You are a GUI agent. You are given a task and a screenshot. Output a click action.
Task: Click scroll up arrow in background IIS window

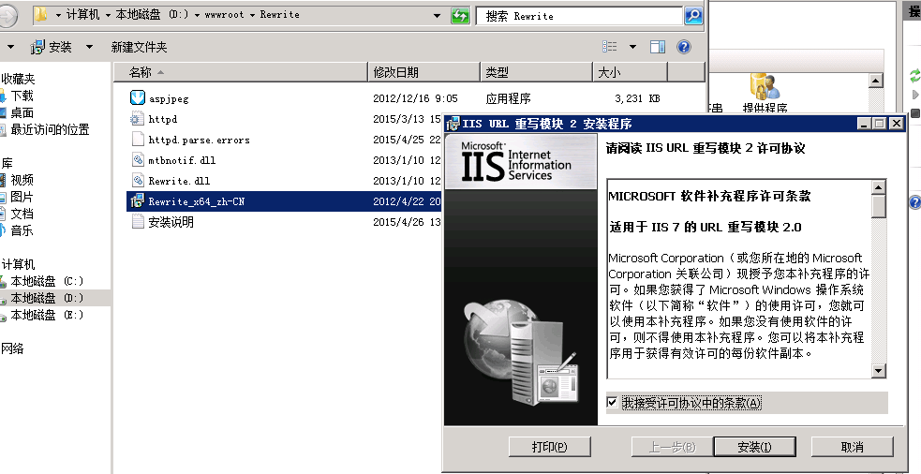pos(876,81)
